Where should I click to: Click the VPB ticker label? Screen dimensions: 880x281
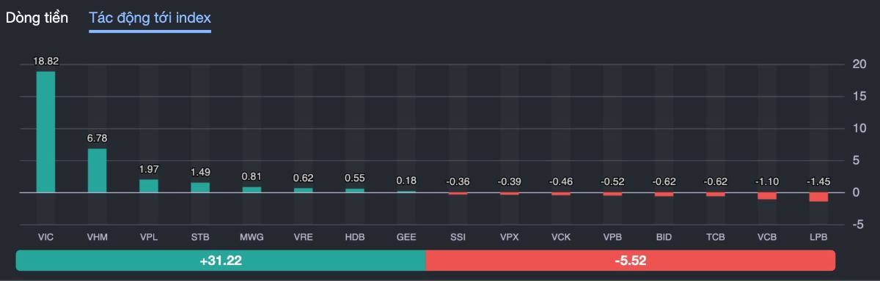pos(612,237)
